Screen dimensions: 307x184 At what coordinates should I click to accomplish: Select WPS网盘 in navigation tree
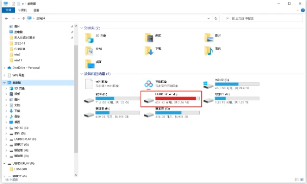16,75
